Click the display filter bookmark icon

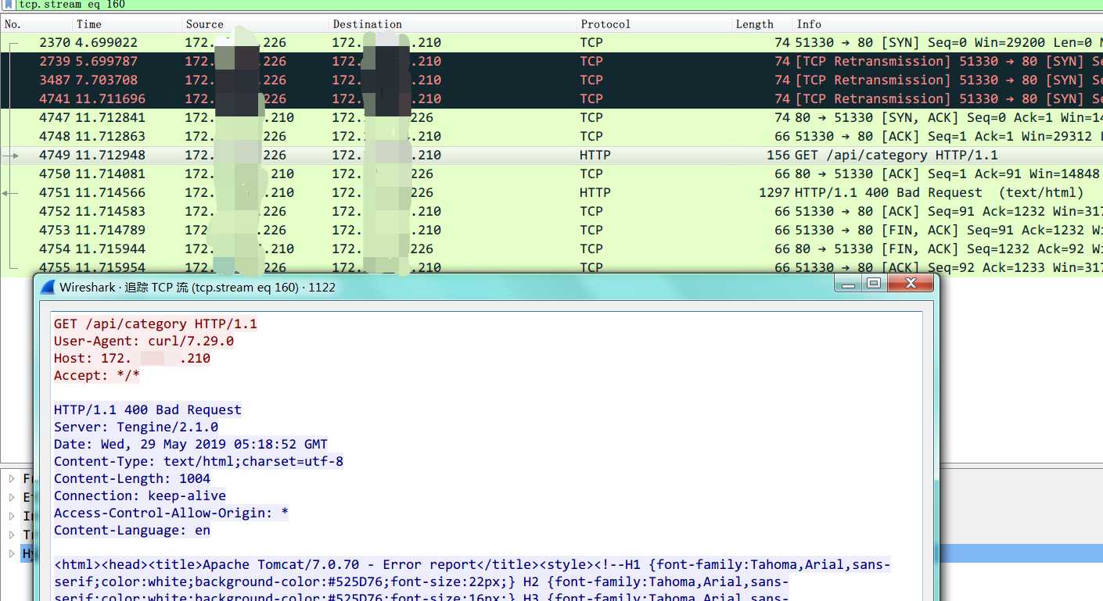click(x=9, y=5)
